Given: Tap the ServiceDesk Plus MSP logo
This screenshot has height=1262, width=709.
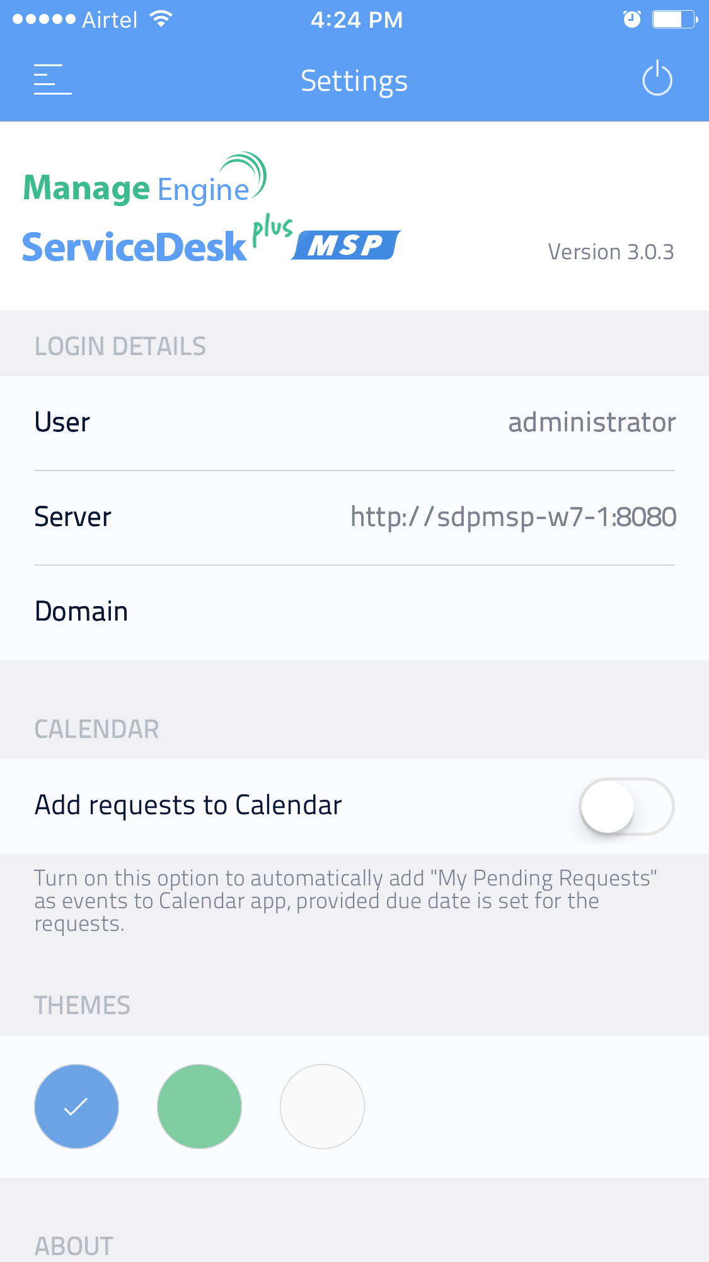Looking at the screenshot, I should [x=211, y=242].
